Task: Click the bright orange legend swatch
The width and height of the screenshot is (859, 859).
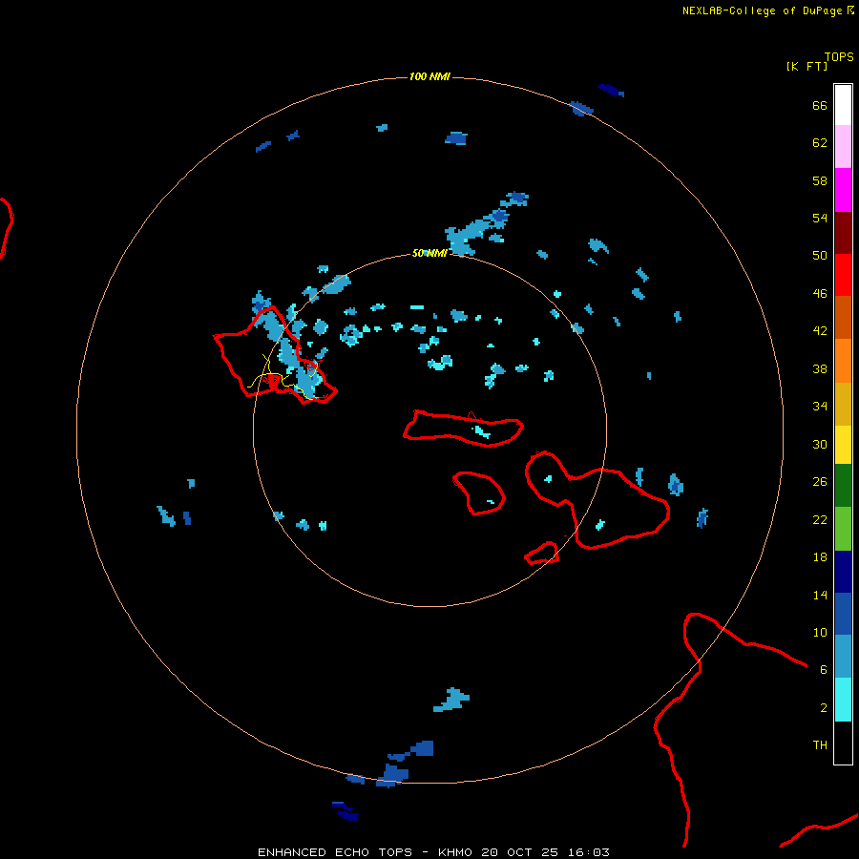Action: pos(843,361)
